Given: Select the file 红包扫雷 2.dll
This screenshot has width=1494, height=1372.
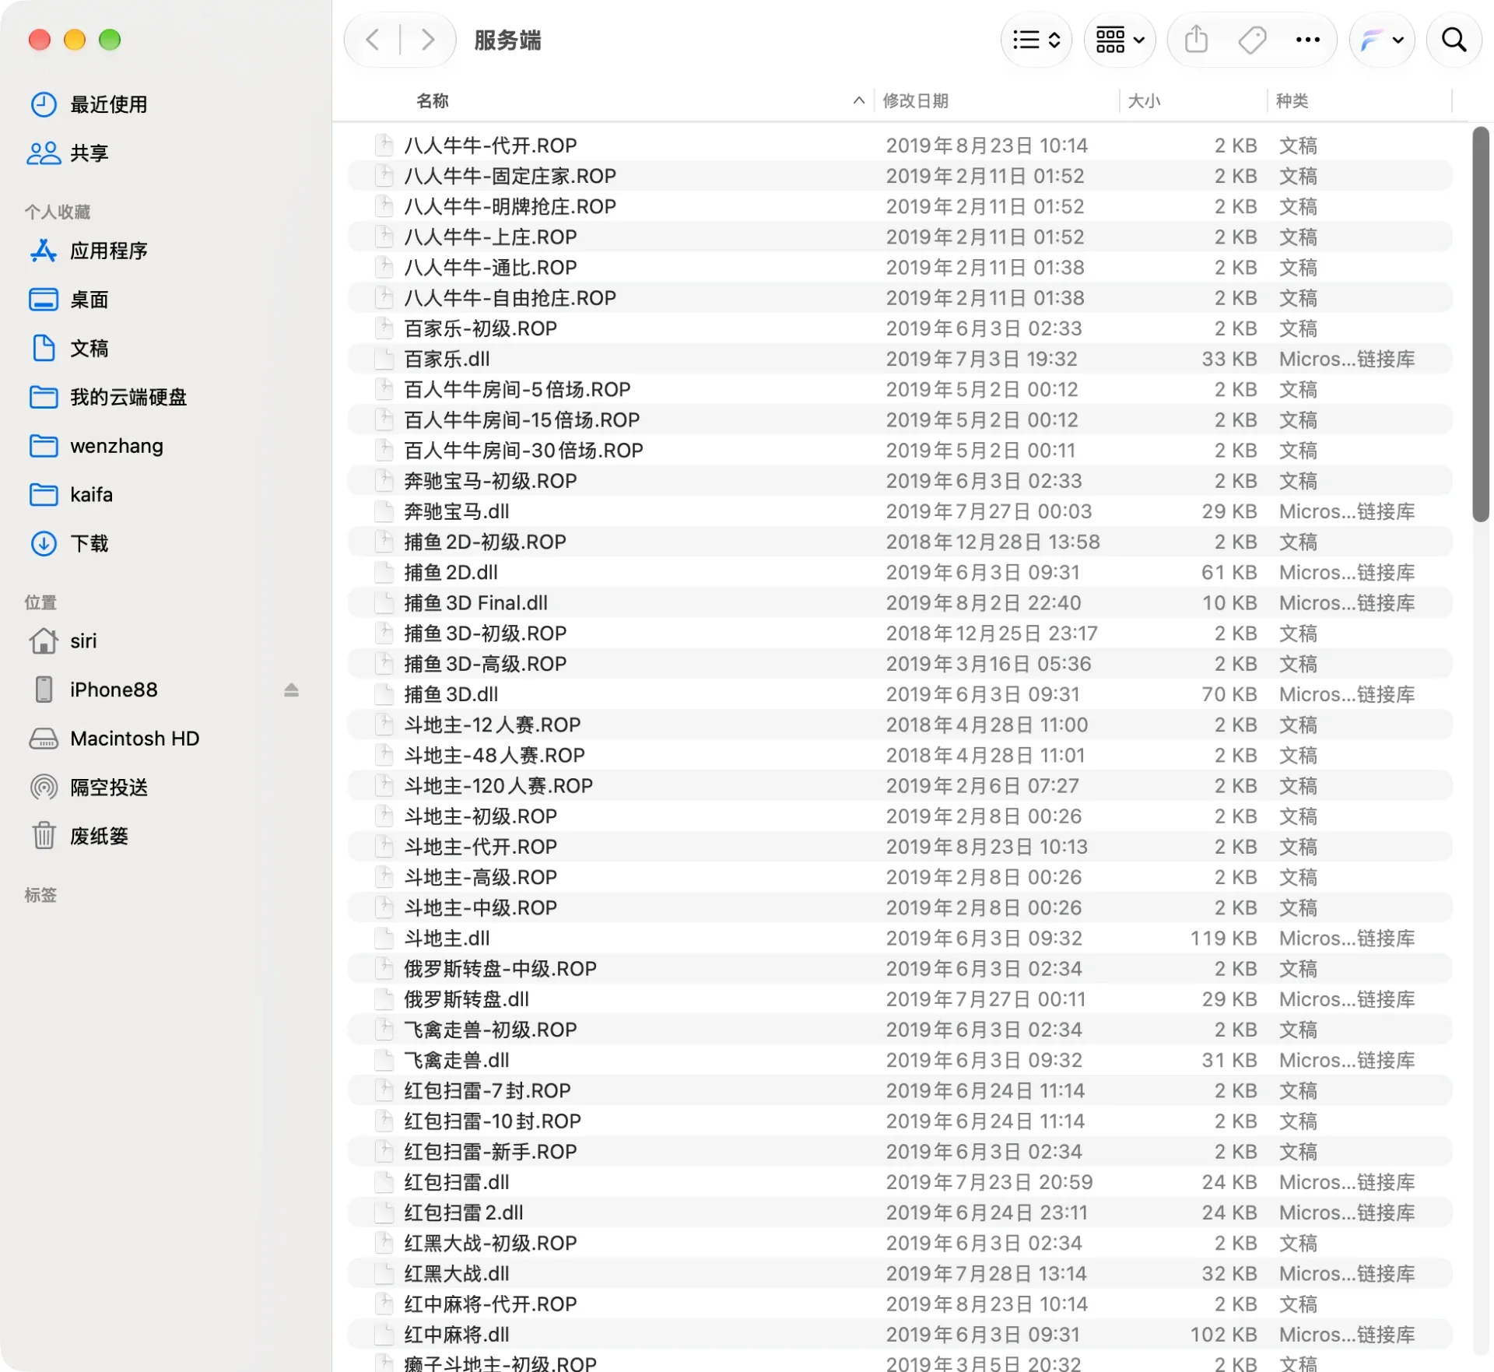Looking at the screenshot, I should coord(900,1213).
